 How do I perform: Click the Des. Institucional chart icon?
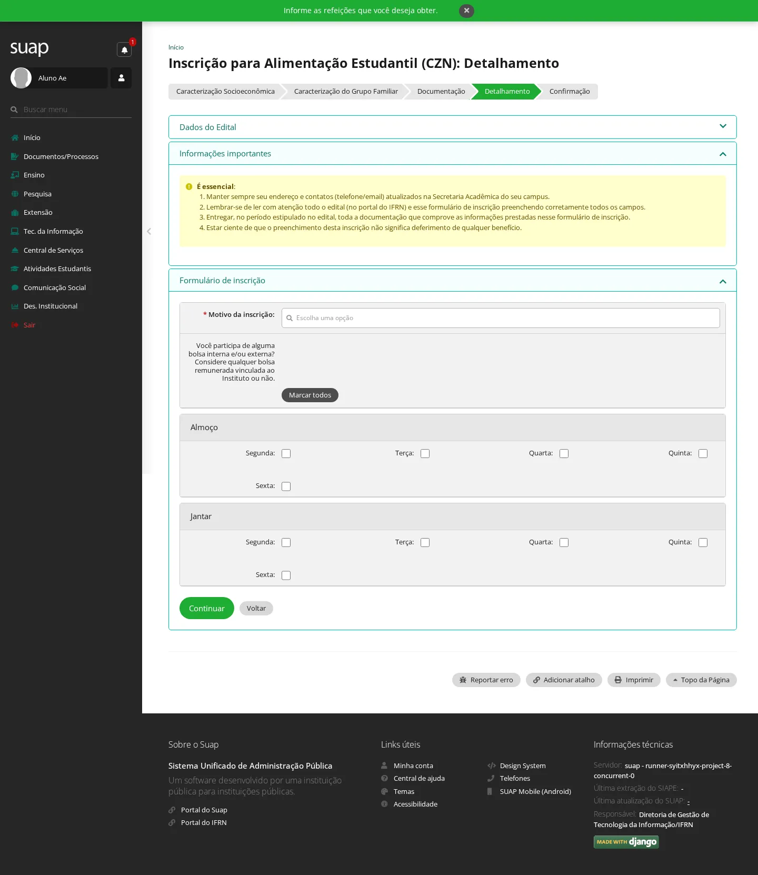point(15,306)
